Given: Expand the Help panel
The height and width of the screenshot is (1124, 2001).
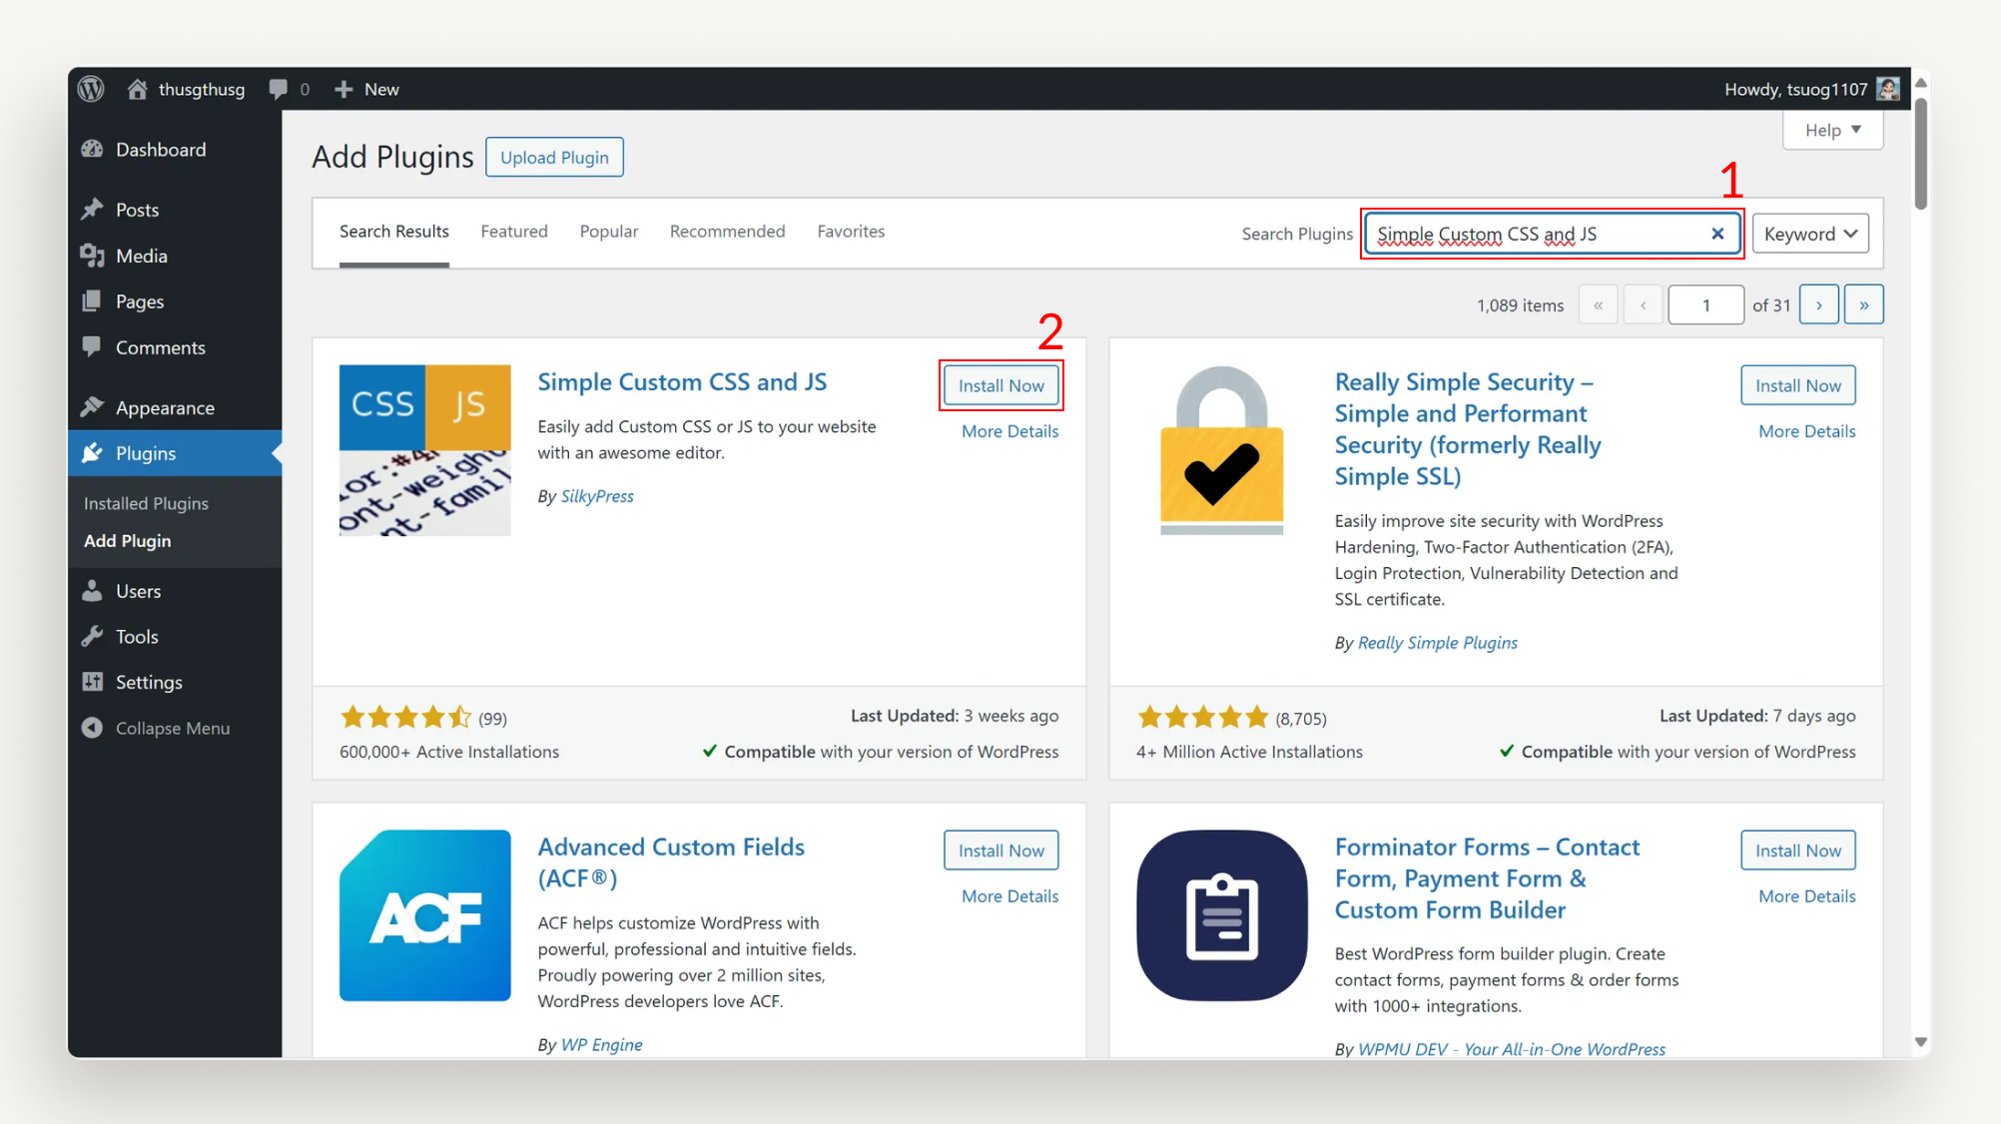Looking at the screenshot, I should 1831,130.
